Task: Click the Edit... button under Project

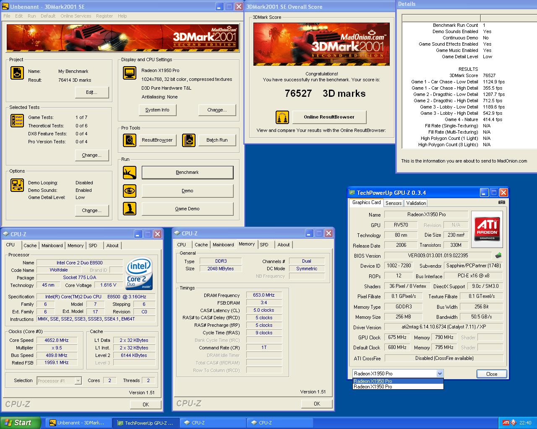Action: tap(91, 92)
